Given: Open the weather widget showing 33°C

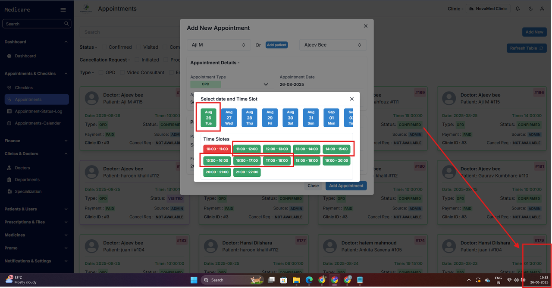Looking at the screenshot, I should pyautogui.click(x=21, y=280).
